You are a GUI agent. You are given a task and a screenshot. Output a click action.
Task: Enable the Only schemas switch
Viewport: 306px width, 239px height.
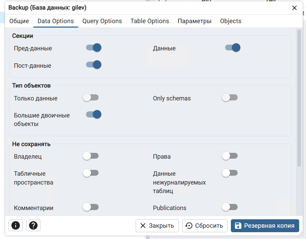230,98
